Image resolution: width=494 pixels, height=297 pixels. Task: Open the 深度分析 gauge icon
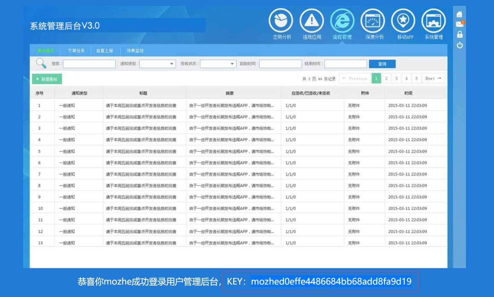(x=373, y=21)
